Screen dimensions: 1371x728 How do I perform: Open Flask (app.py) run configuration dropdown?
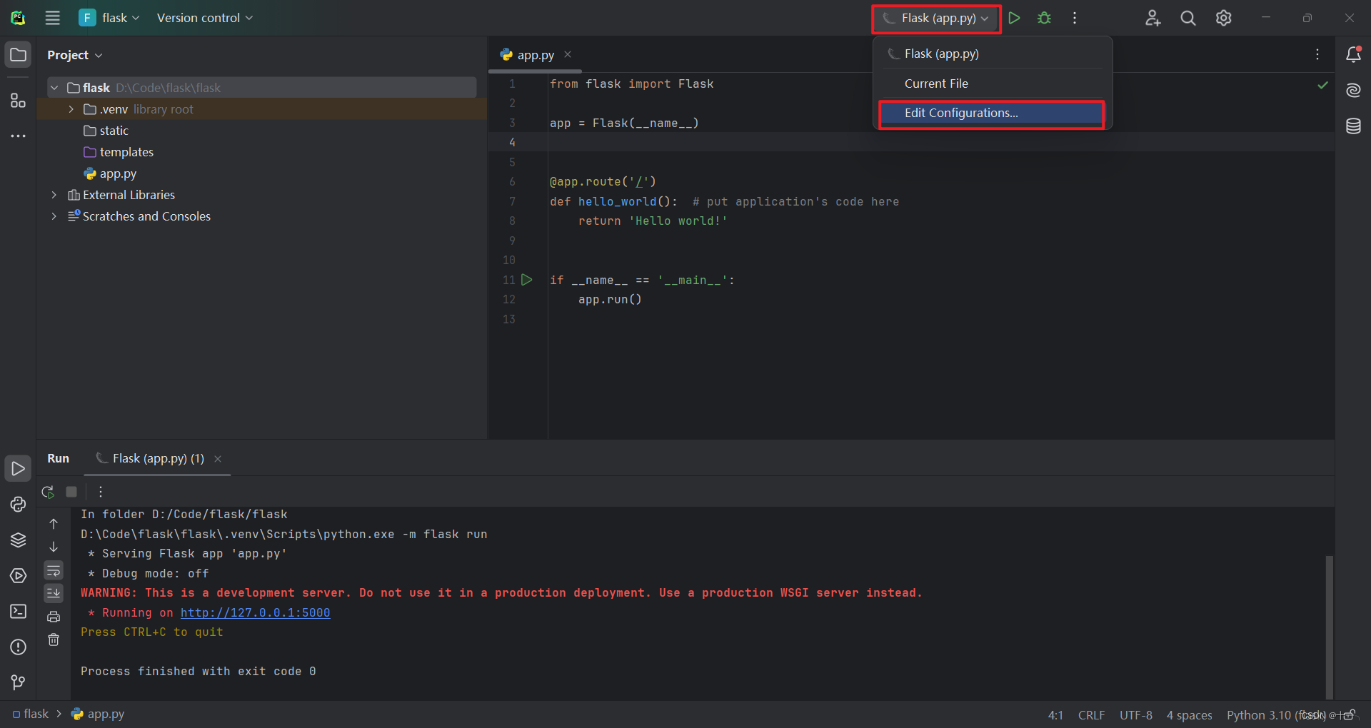click(936, 18)
